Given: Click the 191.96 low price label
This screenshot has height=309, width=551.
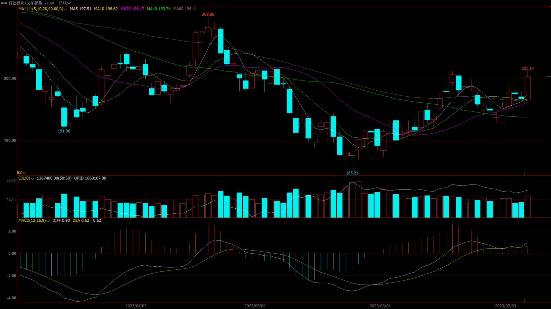Looking at the screenshot, I should pos(64,131).
